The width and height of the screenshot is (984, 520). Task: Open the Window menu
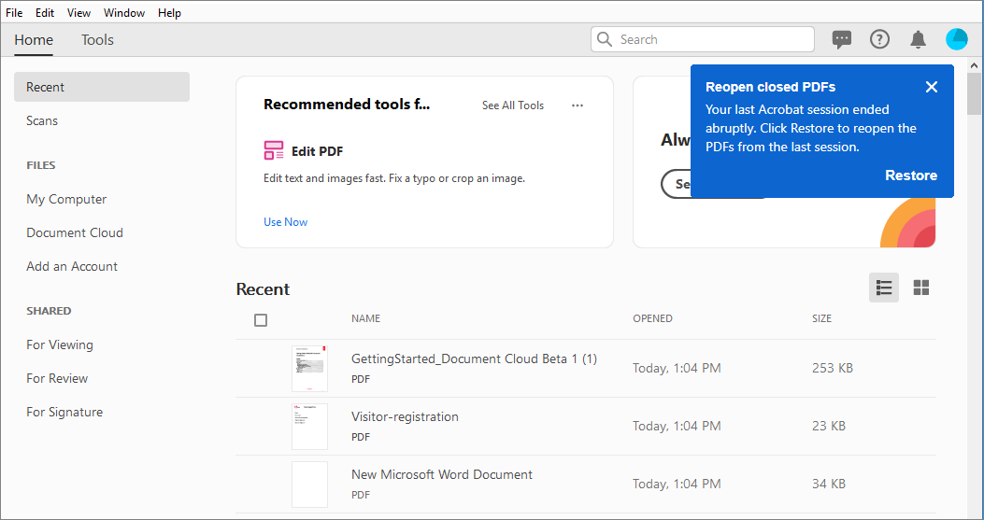124,13
